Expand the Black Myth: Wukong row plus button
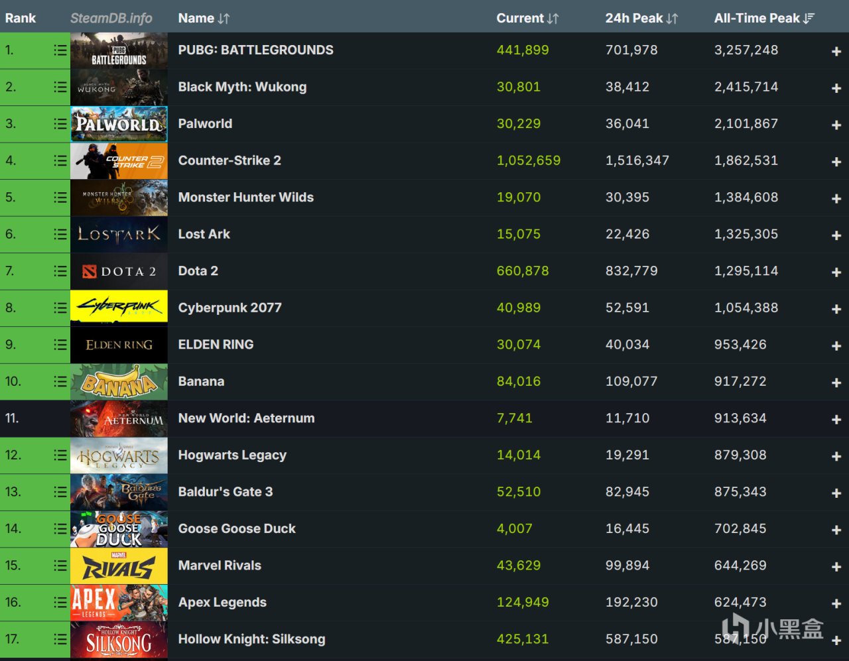The height and width of the screenshot is (661, 849). (x=836, y=88)
